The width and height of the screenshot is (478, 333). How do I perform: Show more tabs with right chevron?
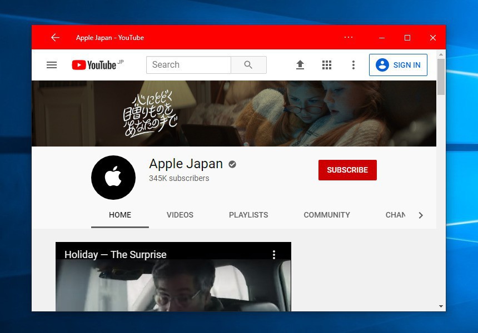click(x=421, y=215)
